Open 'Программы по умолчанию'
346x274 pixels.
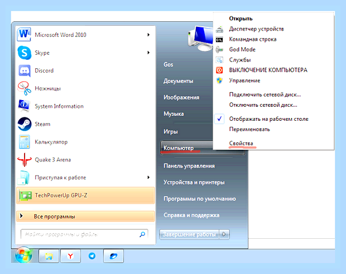coord(200,199)
